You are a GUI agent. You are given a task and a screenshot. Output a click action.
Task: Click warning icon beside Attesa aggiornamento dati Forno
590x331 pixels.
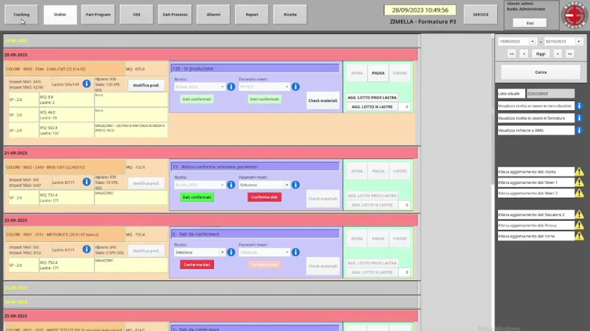580,236
